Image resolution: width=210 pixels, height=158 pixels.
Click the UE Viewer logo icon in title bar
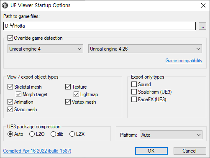[5, 5]
